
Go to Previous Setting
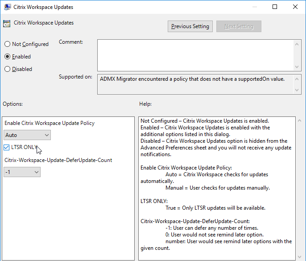pyautogui.click(x=190, y=26)
